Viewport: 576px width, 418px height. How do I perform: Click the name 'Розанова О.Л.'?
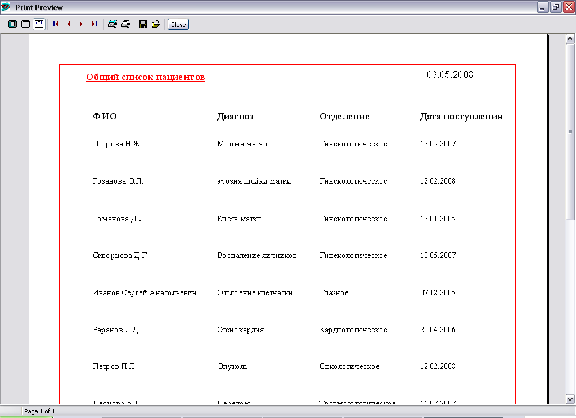click(x=118, y=181)
